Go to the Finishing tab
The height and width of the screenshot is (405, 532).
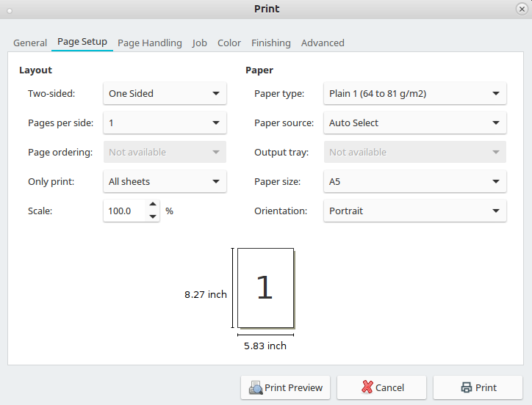[x=271, y=43]
